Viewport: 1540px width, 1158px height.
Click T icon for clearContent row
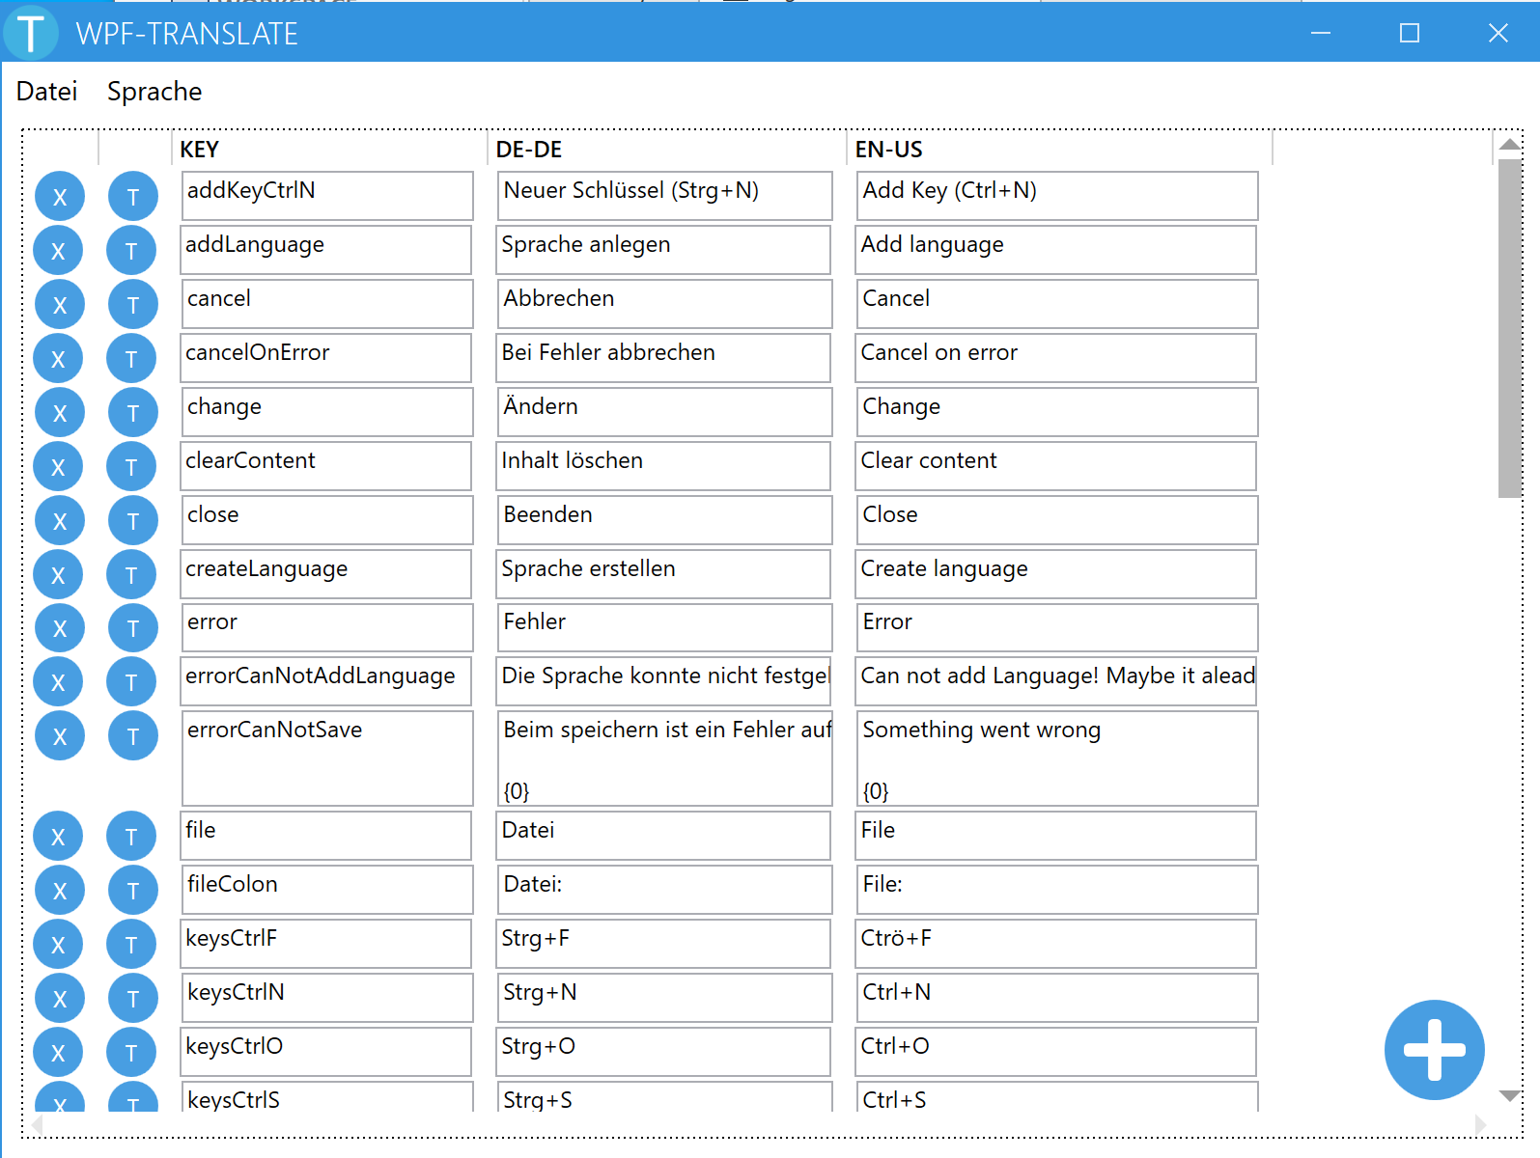131,467
